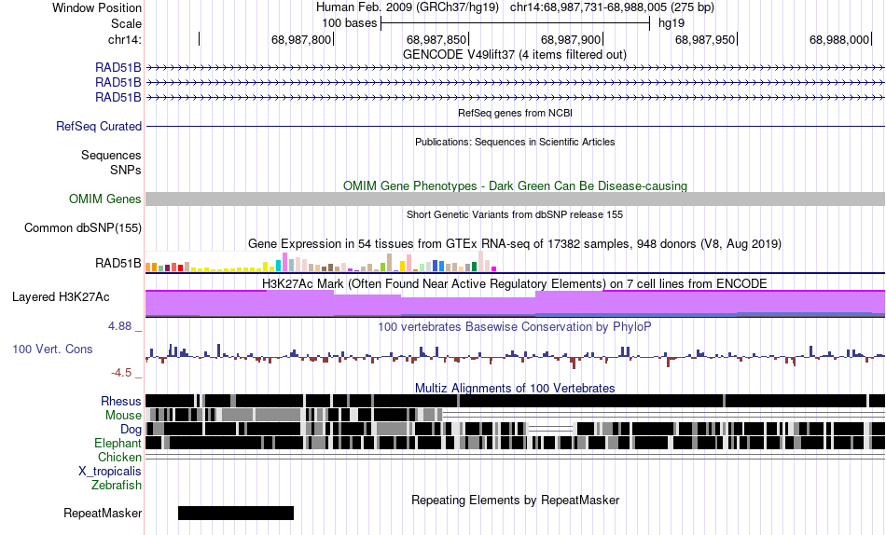886x535 pixels.
Task: Click position text chr14:68,987,731-68,988,005 (275 bp)
Action: pos(612,7)
